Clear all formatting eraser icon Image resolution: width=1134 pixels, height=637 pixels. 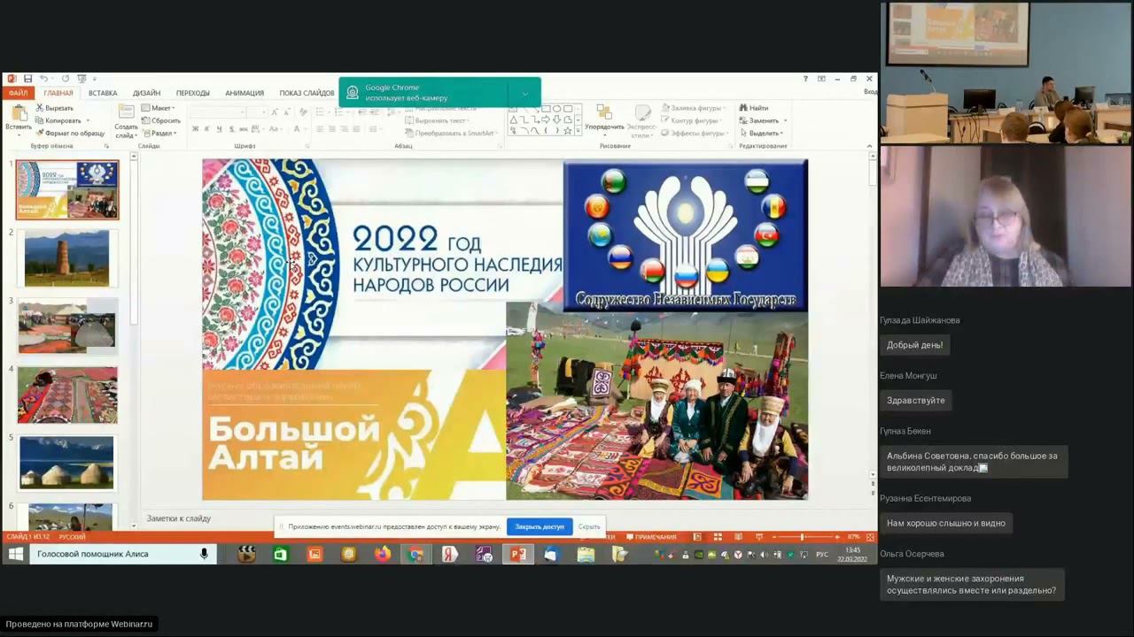(303, 111)
